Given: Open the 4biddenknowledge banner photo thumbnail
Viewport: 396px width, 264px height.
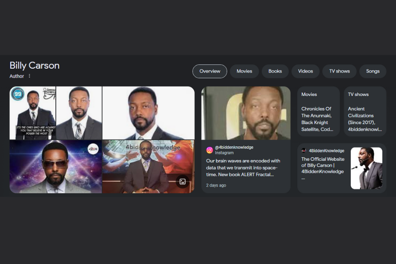Looking at the screenshot, I should pos(148,167).
